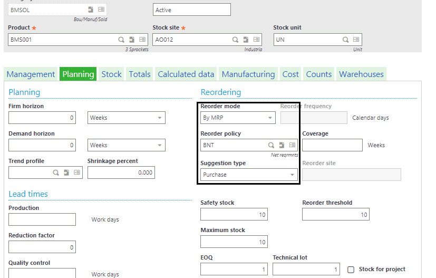
Task: Open the Suggestion type Purchase dropdown
Action: pyautogui.click(x=249, y=175)
